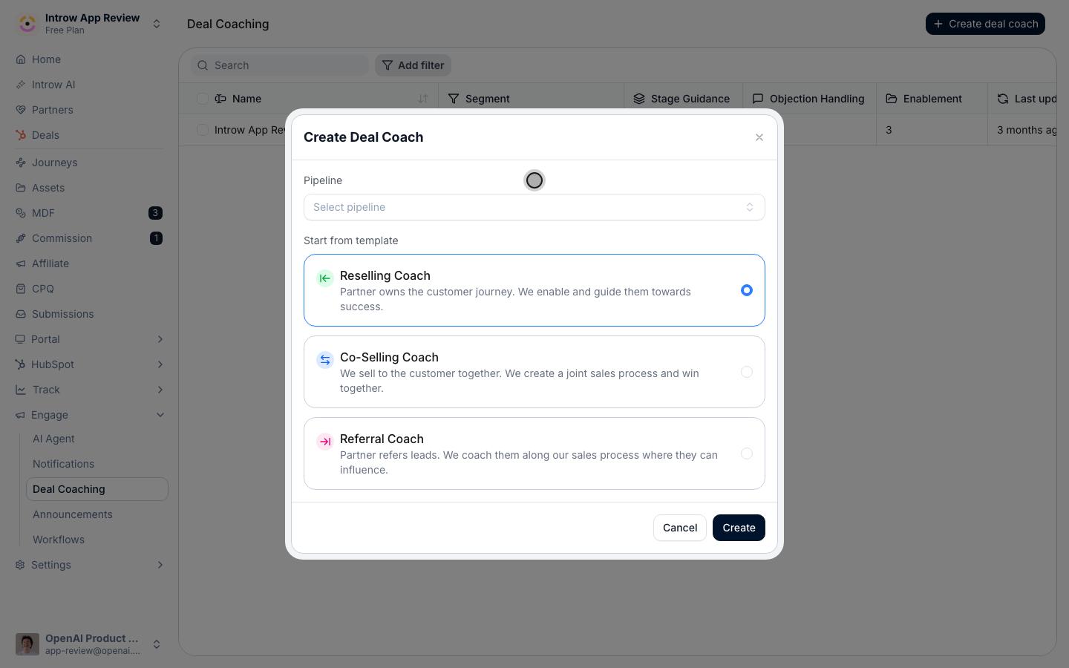The image size is (1069, 668).
Task: Click the Search input field
Action: click(x=280, y=65)
